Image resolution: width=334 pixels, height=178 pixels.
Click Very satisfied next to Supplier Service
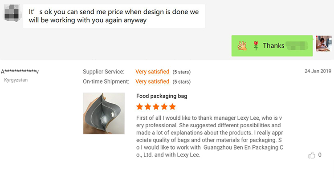tap(152, 72)
